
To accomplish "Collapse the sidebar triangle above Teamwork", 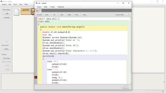I will 7,42.
